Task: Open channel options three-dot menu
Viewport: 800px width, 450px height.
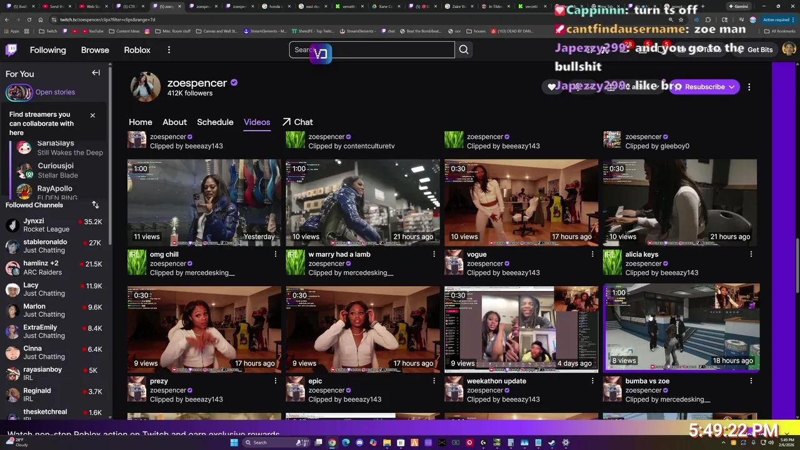Action: 749,87
